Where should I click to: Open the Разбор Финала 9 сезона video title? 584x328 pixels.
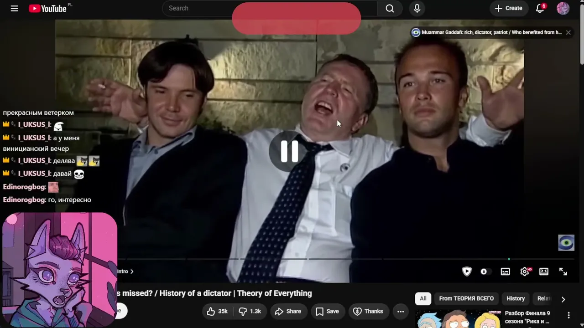[x=527, y=318]
